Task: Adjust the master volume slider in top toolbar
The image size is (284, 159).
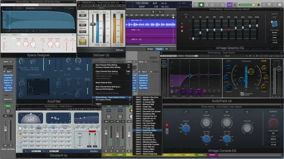Action: click(249, 5)
